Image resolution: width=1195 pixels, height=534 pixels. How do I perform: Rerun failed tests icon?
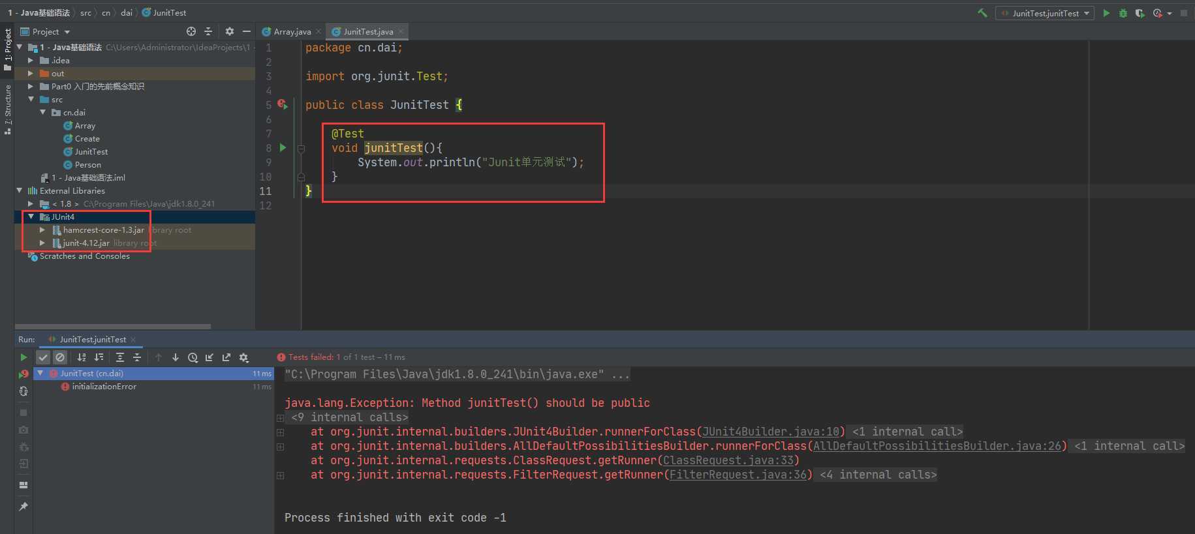[x=23, y=374]
